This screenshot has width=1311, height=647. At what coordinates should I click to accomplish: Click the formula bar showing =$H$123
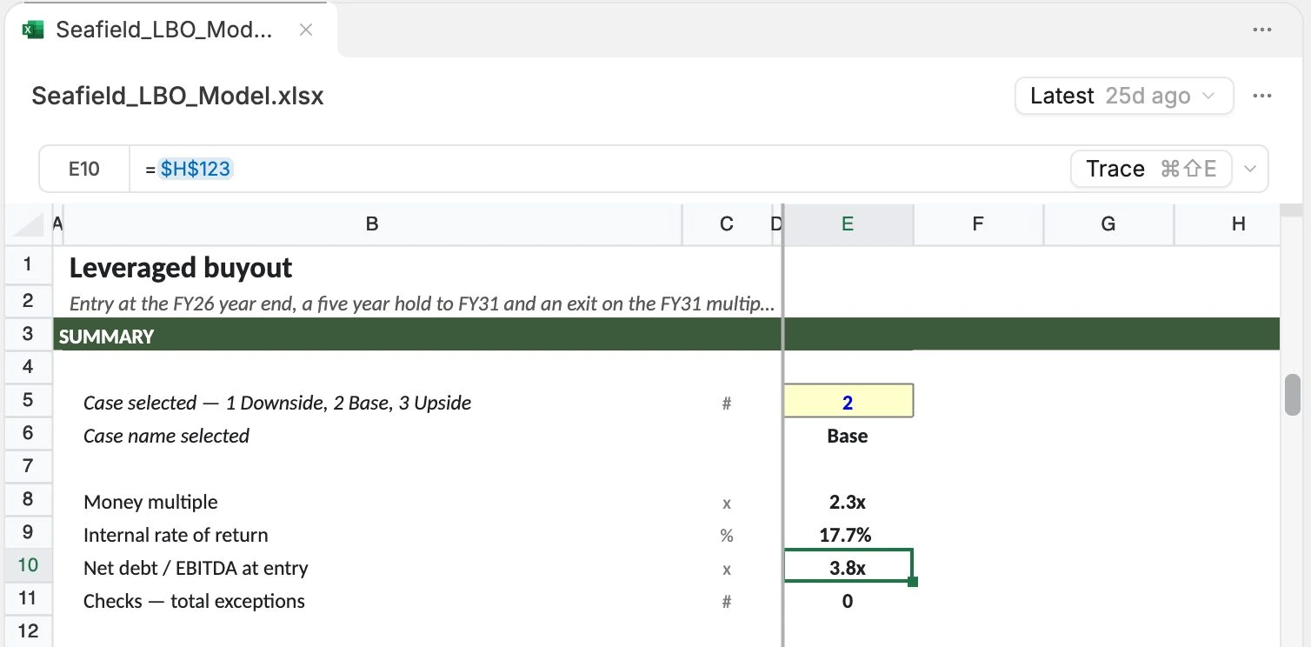[600, 169]
